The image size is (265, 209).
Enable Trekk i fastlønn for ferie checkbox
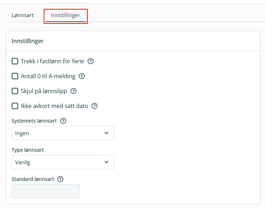(15, 61)
